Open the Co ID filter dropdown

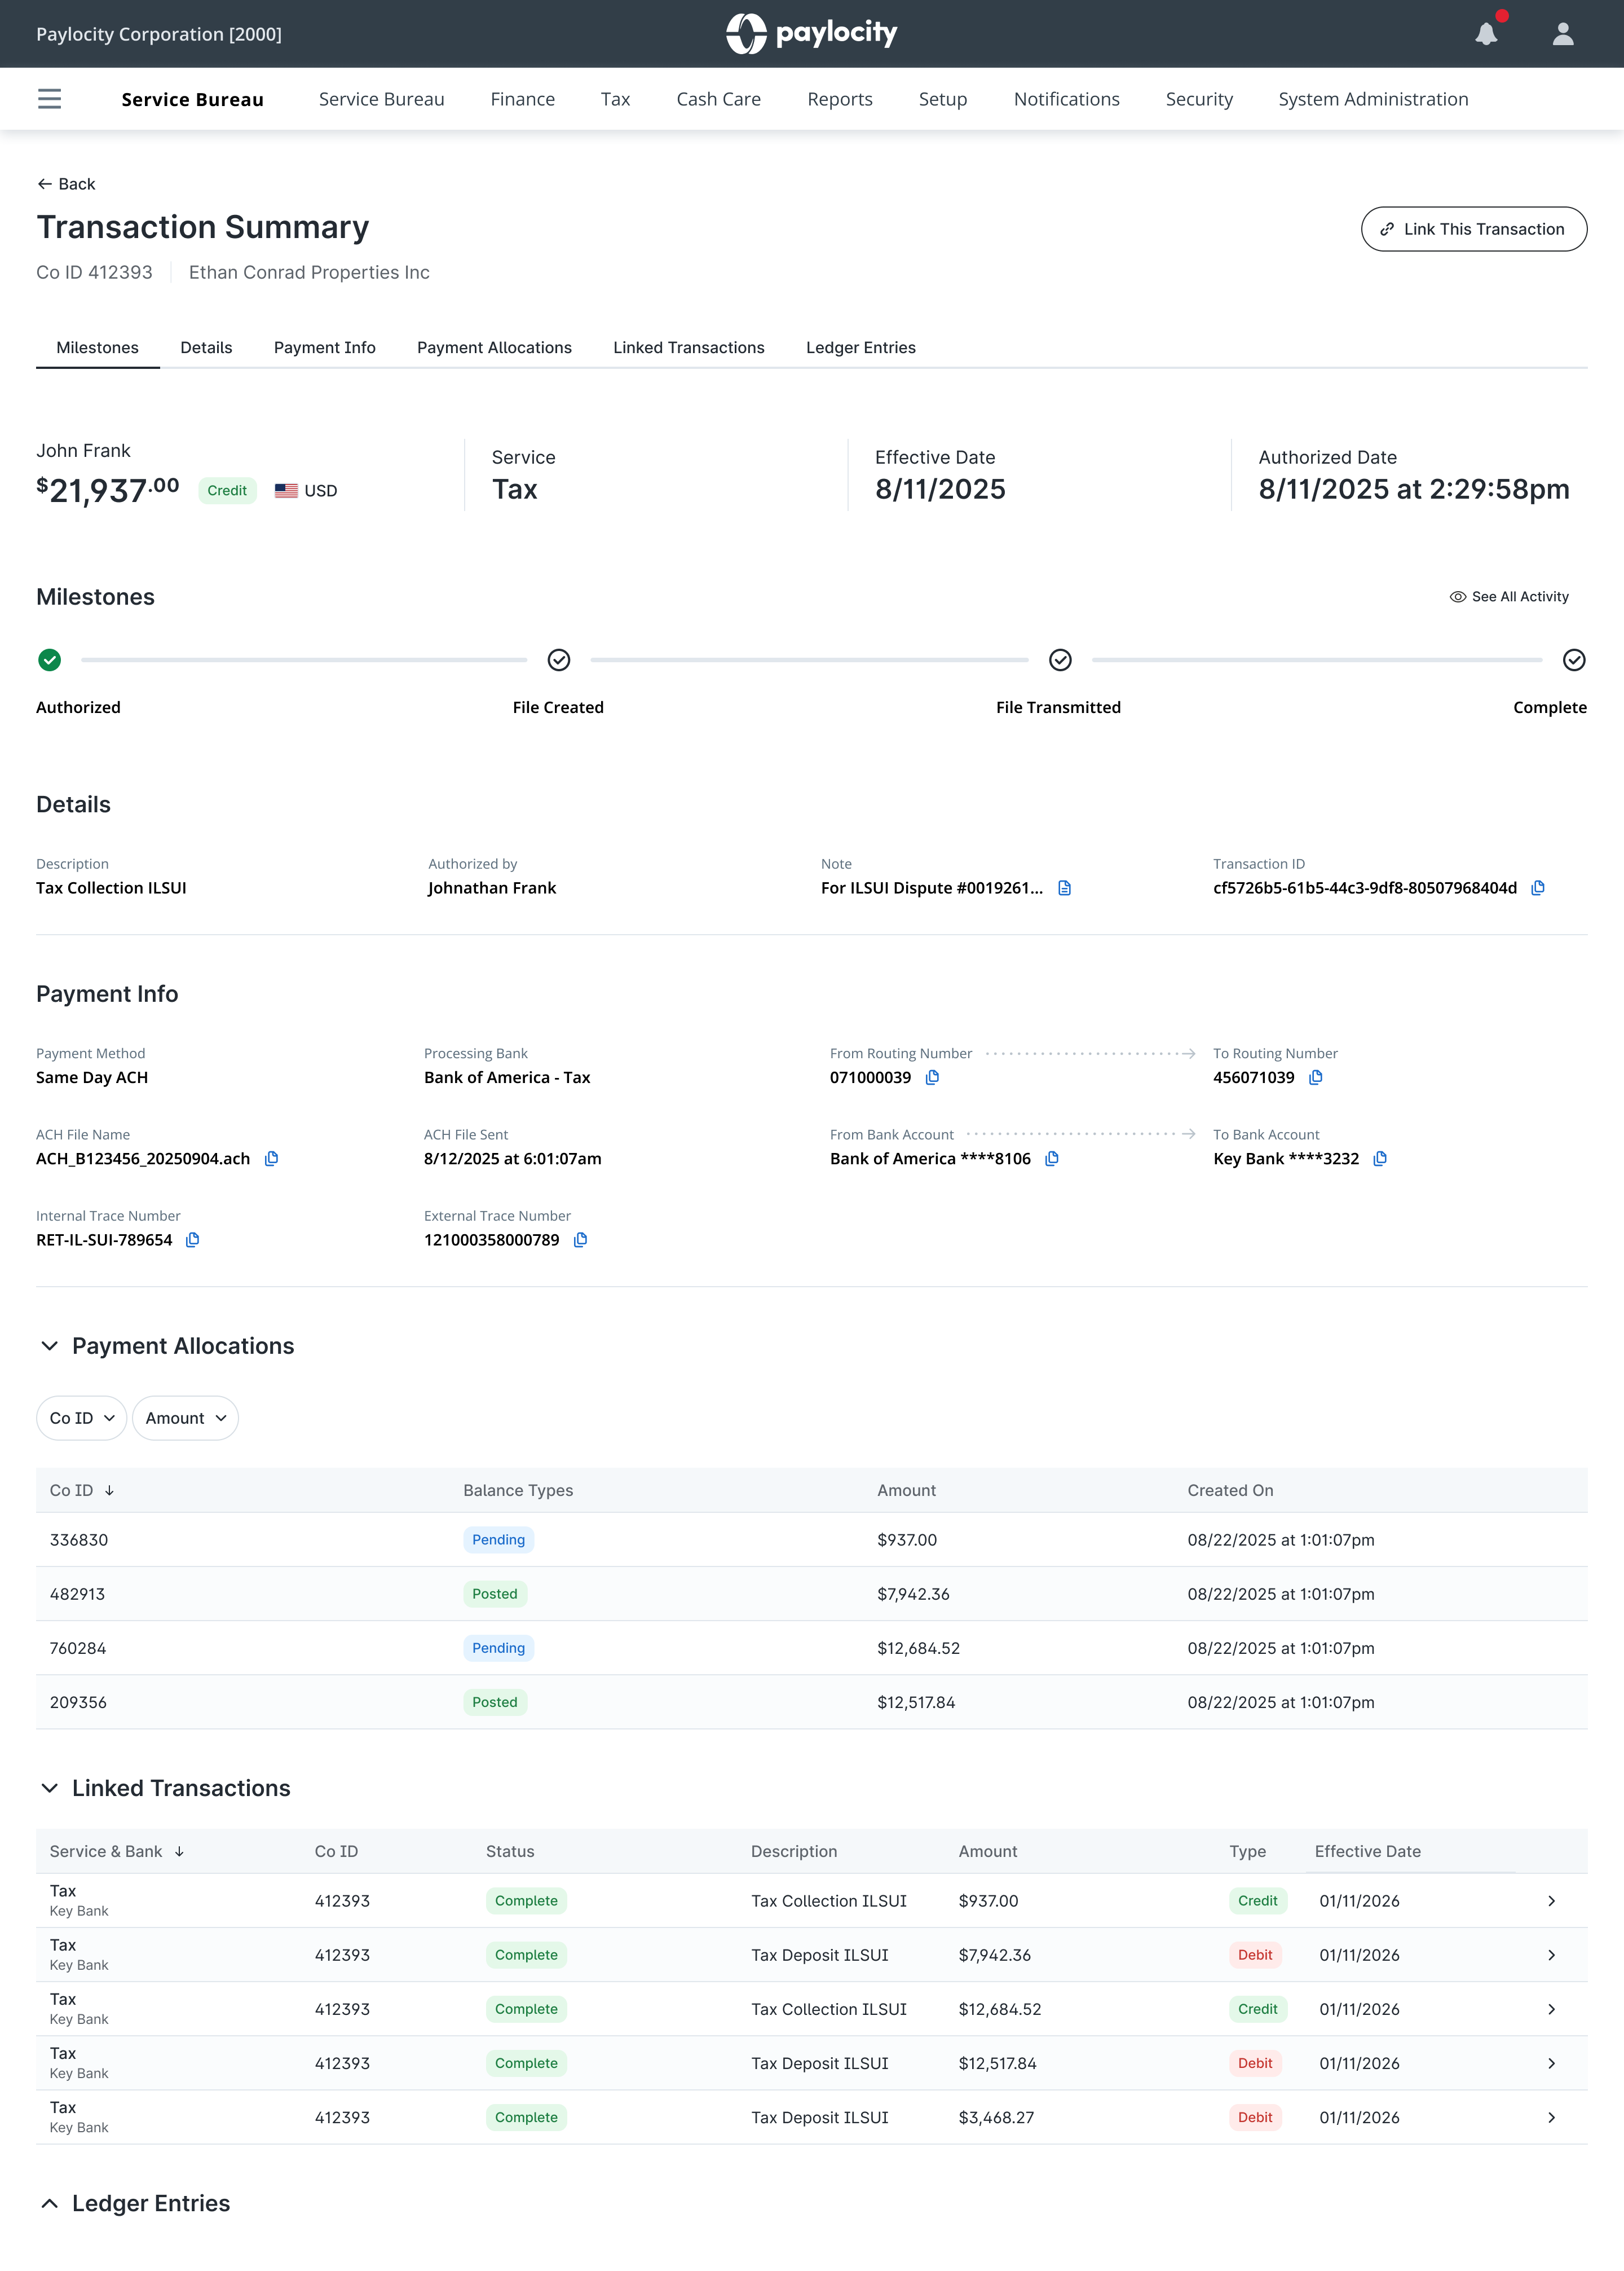(81, 1418)
